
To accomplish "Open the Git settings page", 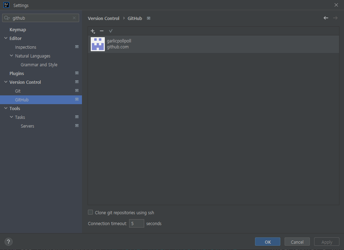I will click(x=18, y=91).
